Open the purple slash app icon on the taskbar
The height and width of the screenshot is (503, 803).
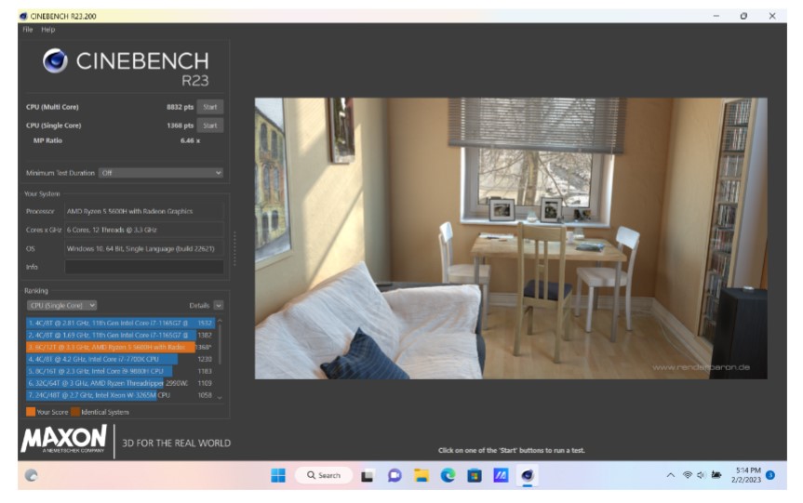pyautogui.click(x=501, y=476)
